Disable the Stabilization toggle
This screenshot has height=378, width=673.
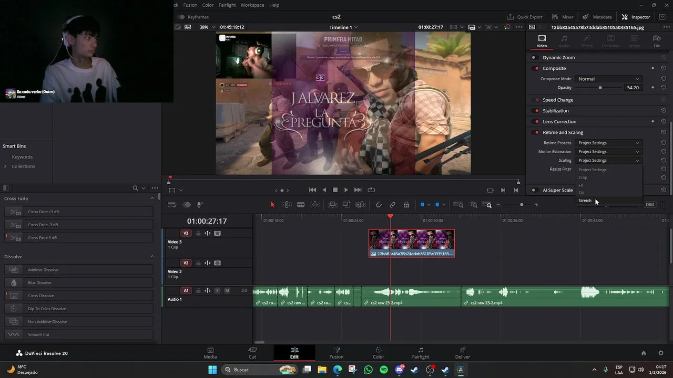click(x=536, y=111)
